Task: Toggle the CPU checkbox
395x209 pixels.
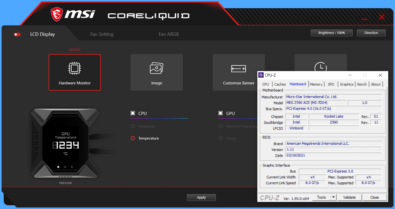Action: pyautogui.click(x=133, y=113)
